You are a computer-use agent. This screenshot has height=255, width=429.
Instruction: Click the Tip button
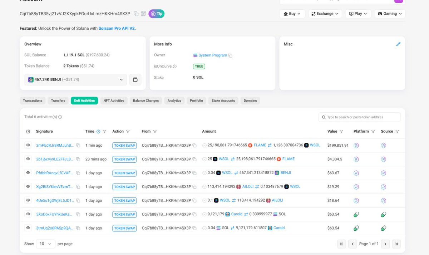157,14
